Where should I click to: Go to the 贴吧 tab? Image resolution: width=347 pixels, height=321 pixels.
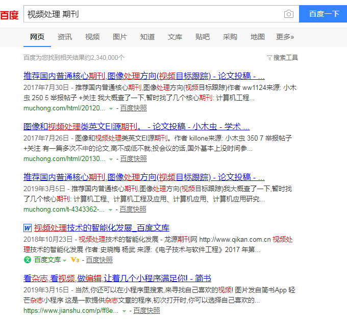coord(202,37)
